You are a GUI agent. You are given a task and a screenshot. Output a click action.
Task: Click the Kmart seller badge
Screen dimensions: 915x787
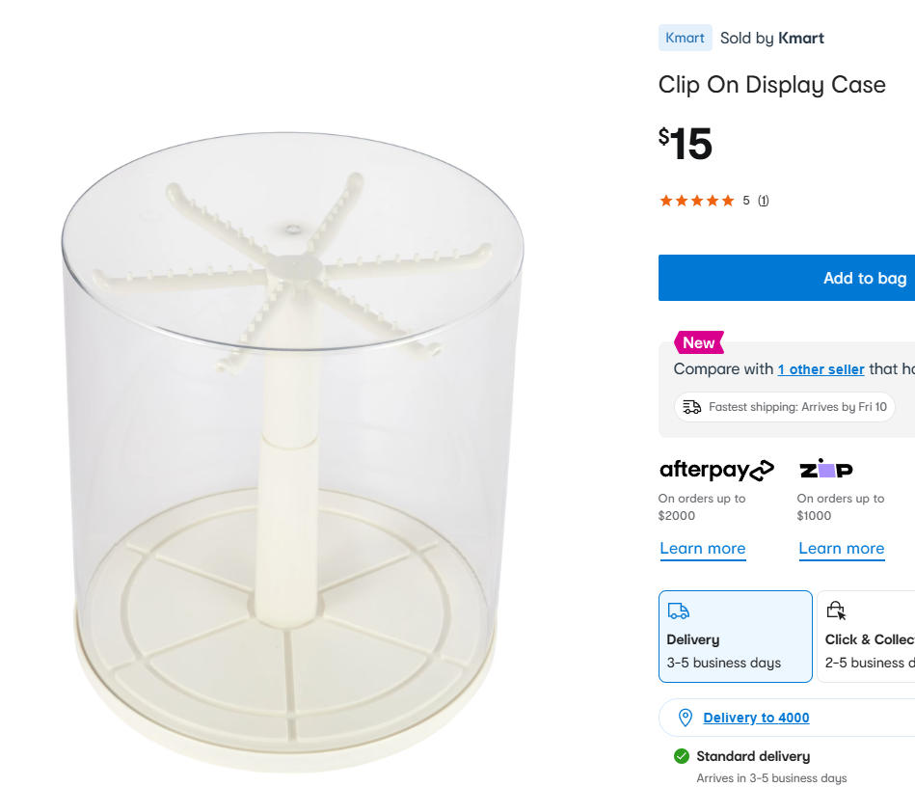685,39
